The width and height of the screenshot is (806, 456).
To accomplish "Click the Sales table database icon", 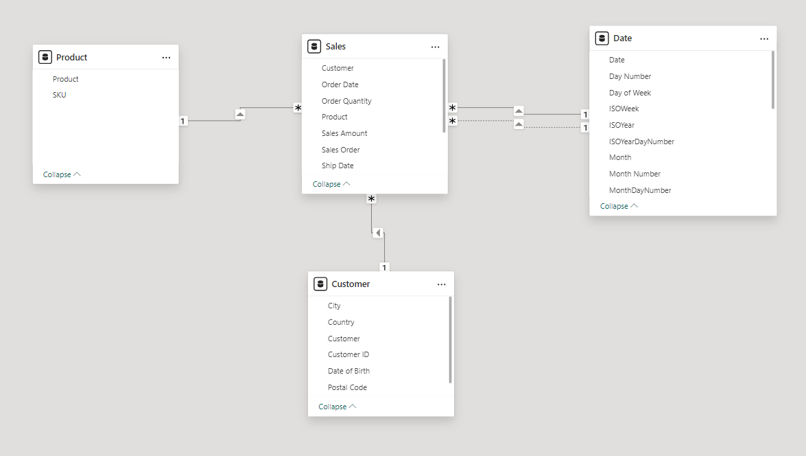I will pyautogui.click(x=314, y=47).
